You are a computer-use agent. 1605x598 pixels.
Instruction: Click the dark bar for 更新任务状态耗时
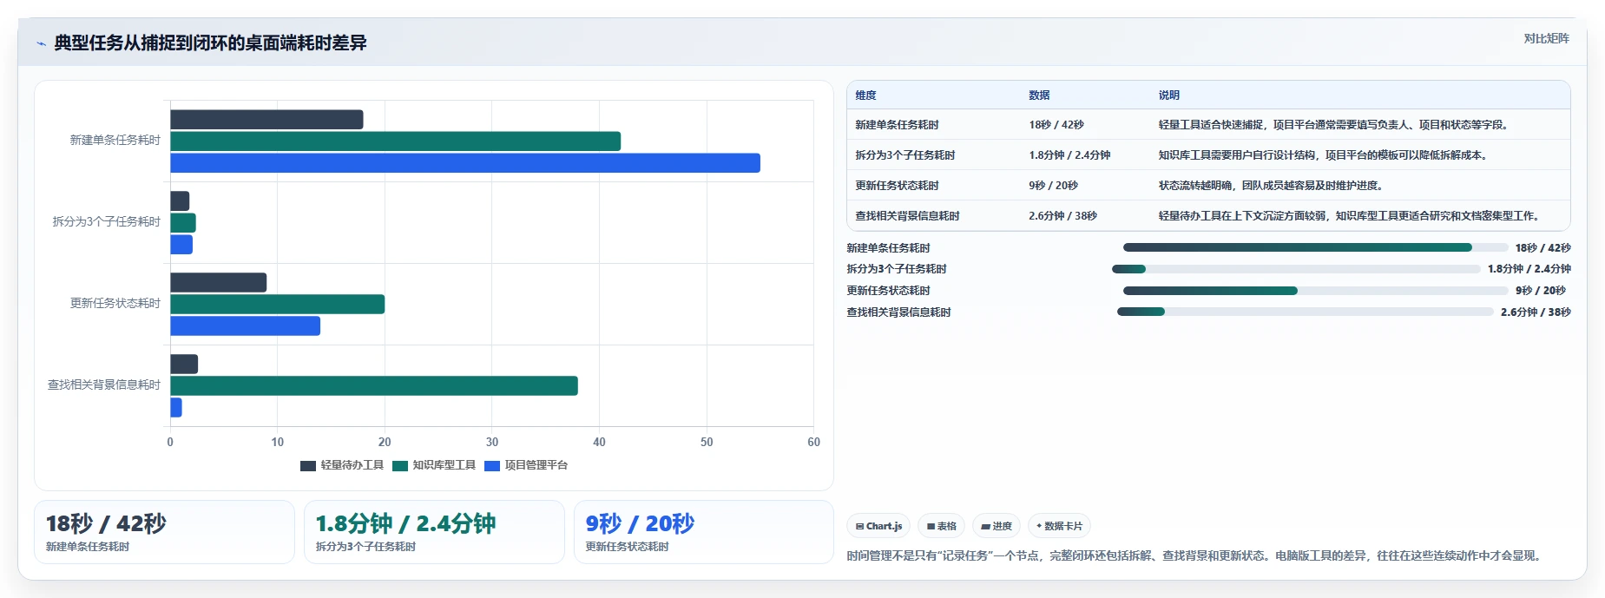(x=218, y=283)
